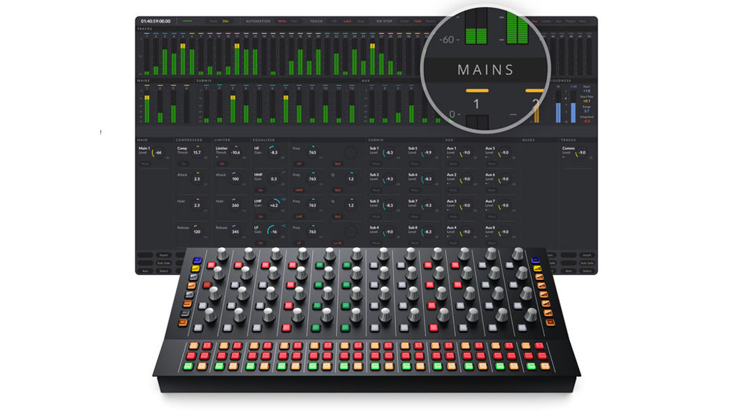Toggle the LF band On button

tap(261, 243)
